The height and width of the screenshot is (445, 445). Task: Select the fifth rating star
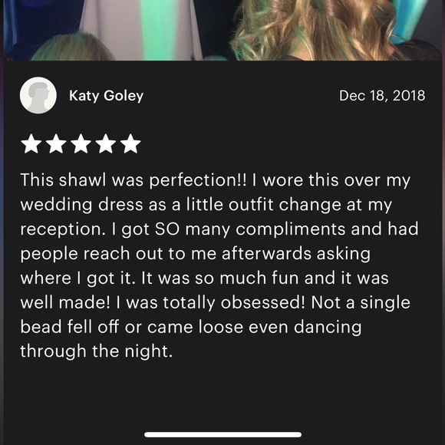tap(130, 143)
